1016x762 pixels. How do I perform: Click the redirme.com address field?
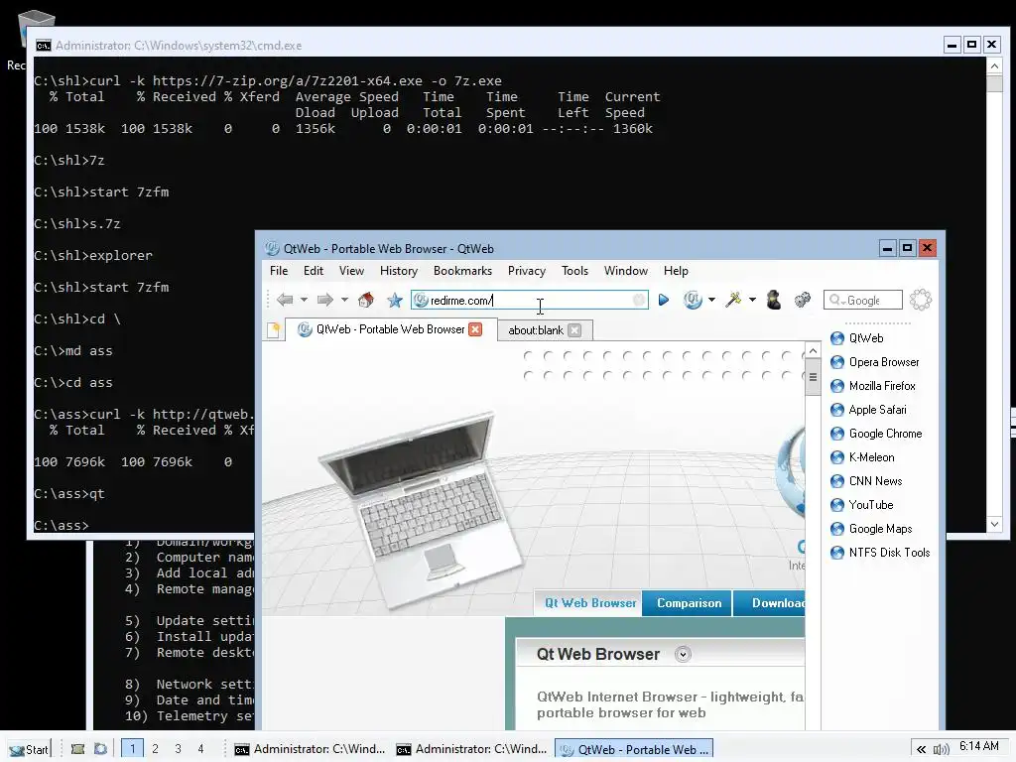tap(530, 300)
